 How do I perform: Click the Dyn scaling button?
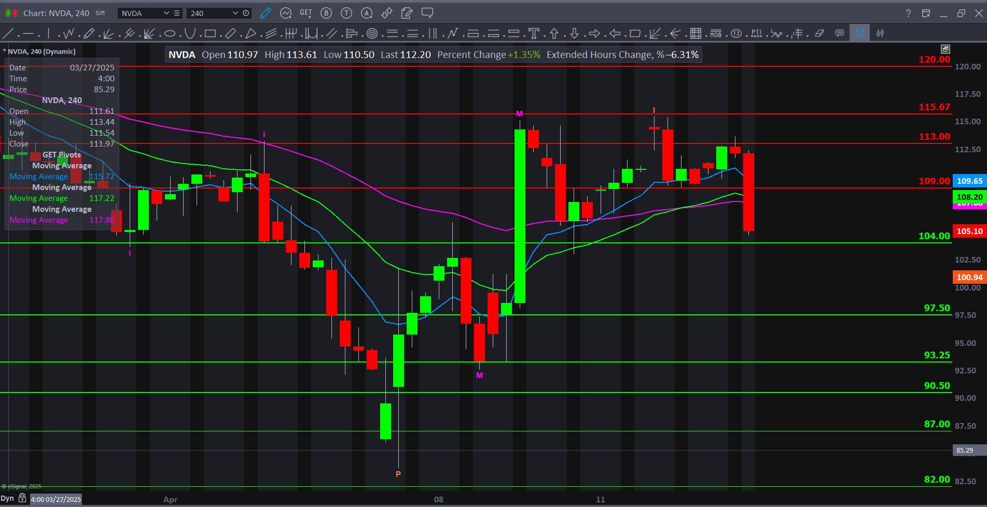(x=7, y=498)
